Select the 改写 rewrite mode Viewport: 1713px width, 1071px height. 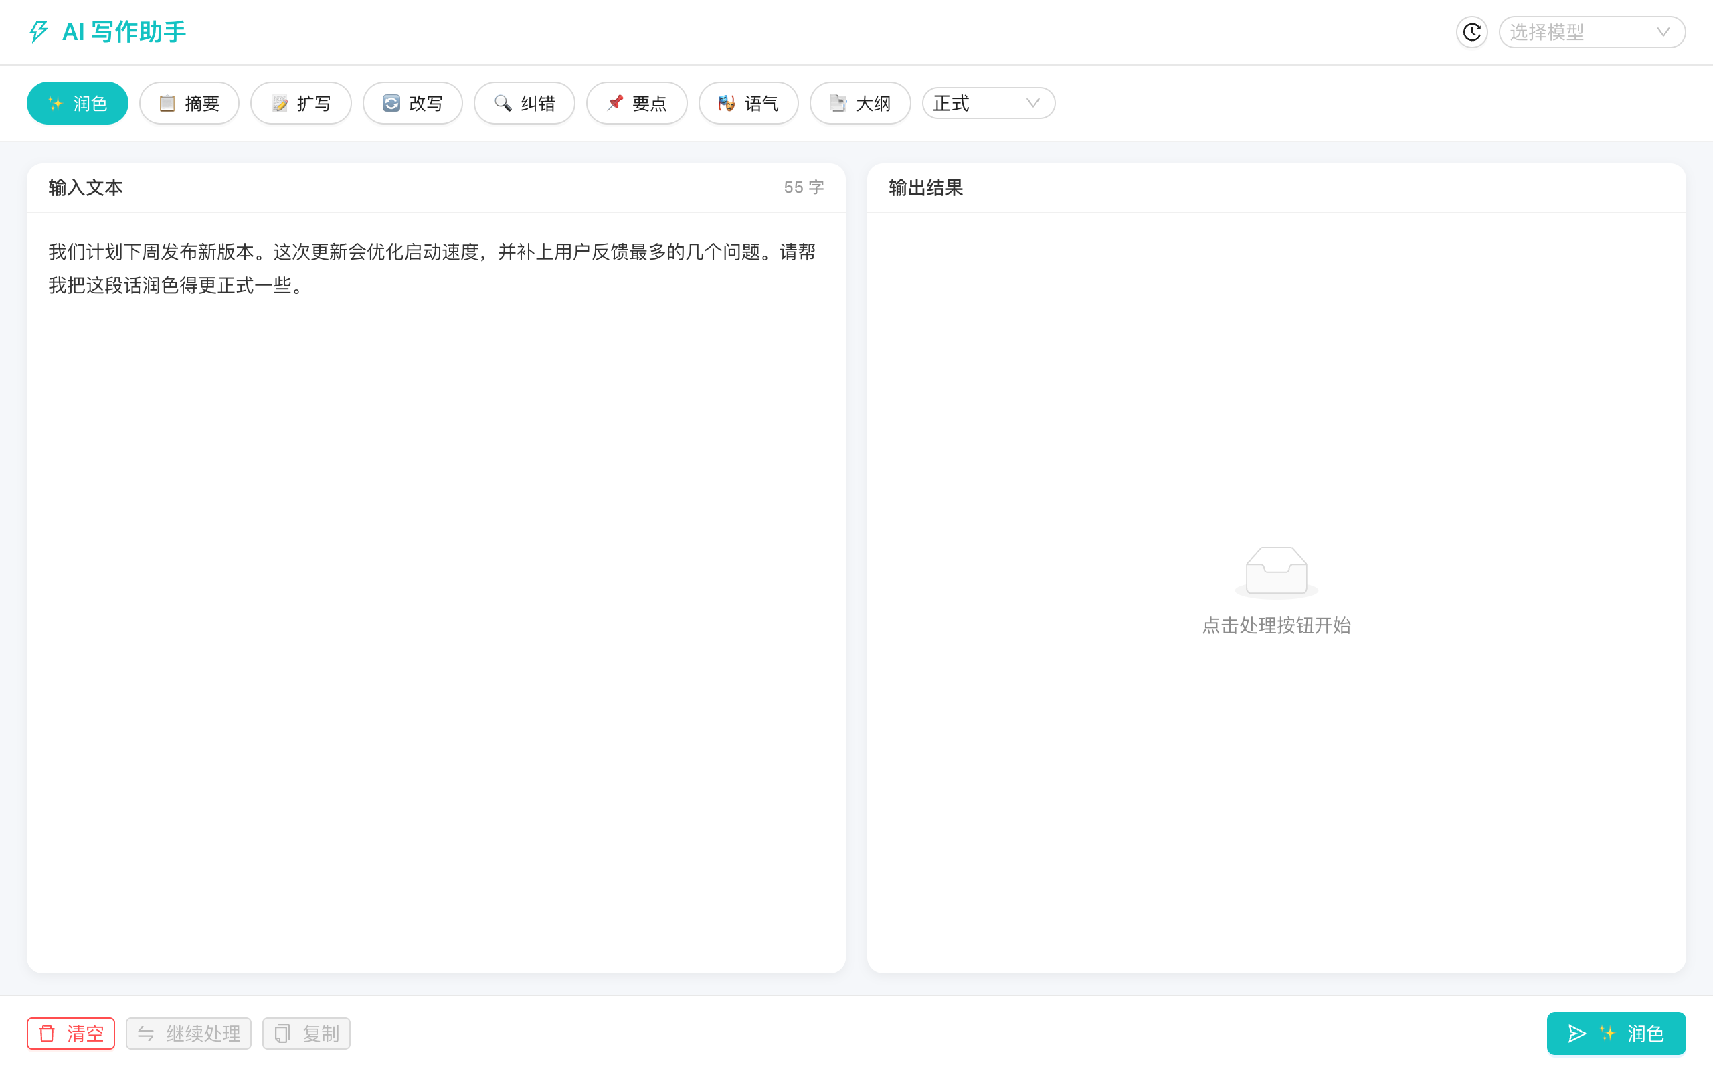point(413,103)
